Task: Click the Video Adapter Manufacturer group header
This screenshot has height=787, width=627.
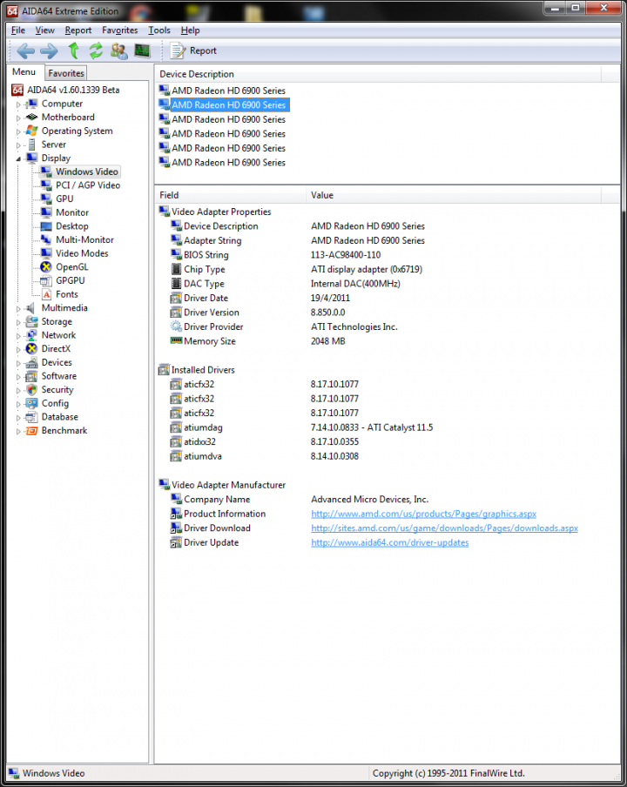Action: 222,485
